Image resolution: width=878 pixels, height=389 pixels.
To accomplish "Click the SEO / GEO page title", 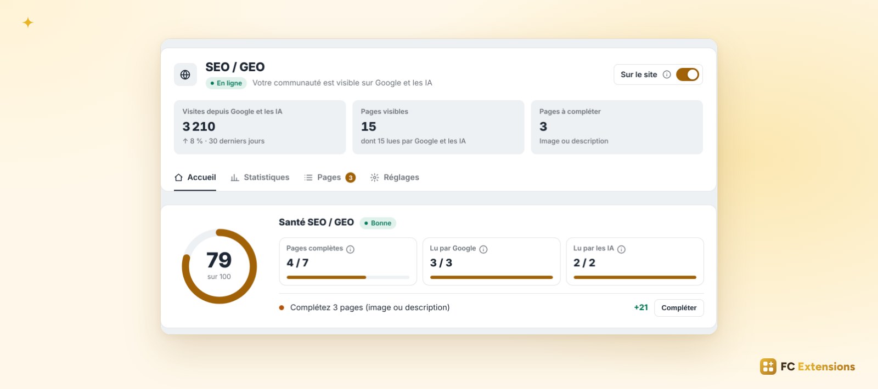I will pyautogui.click(x=235, y=67).
